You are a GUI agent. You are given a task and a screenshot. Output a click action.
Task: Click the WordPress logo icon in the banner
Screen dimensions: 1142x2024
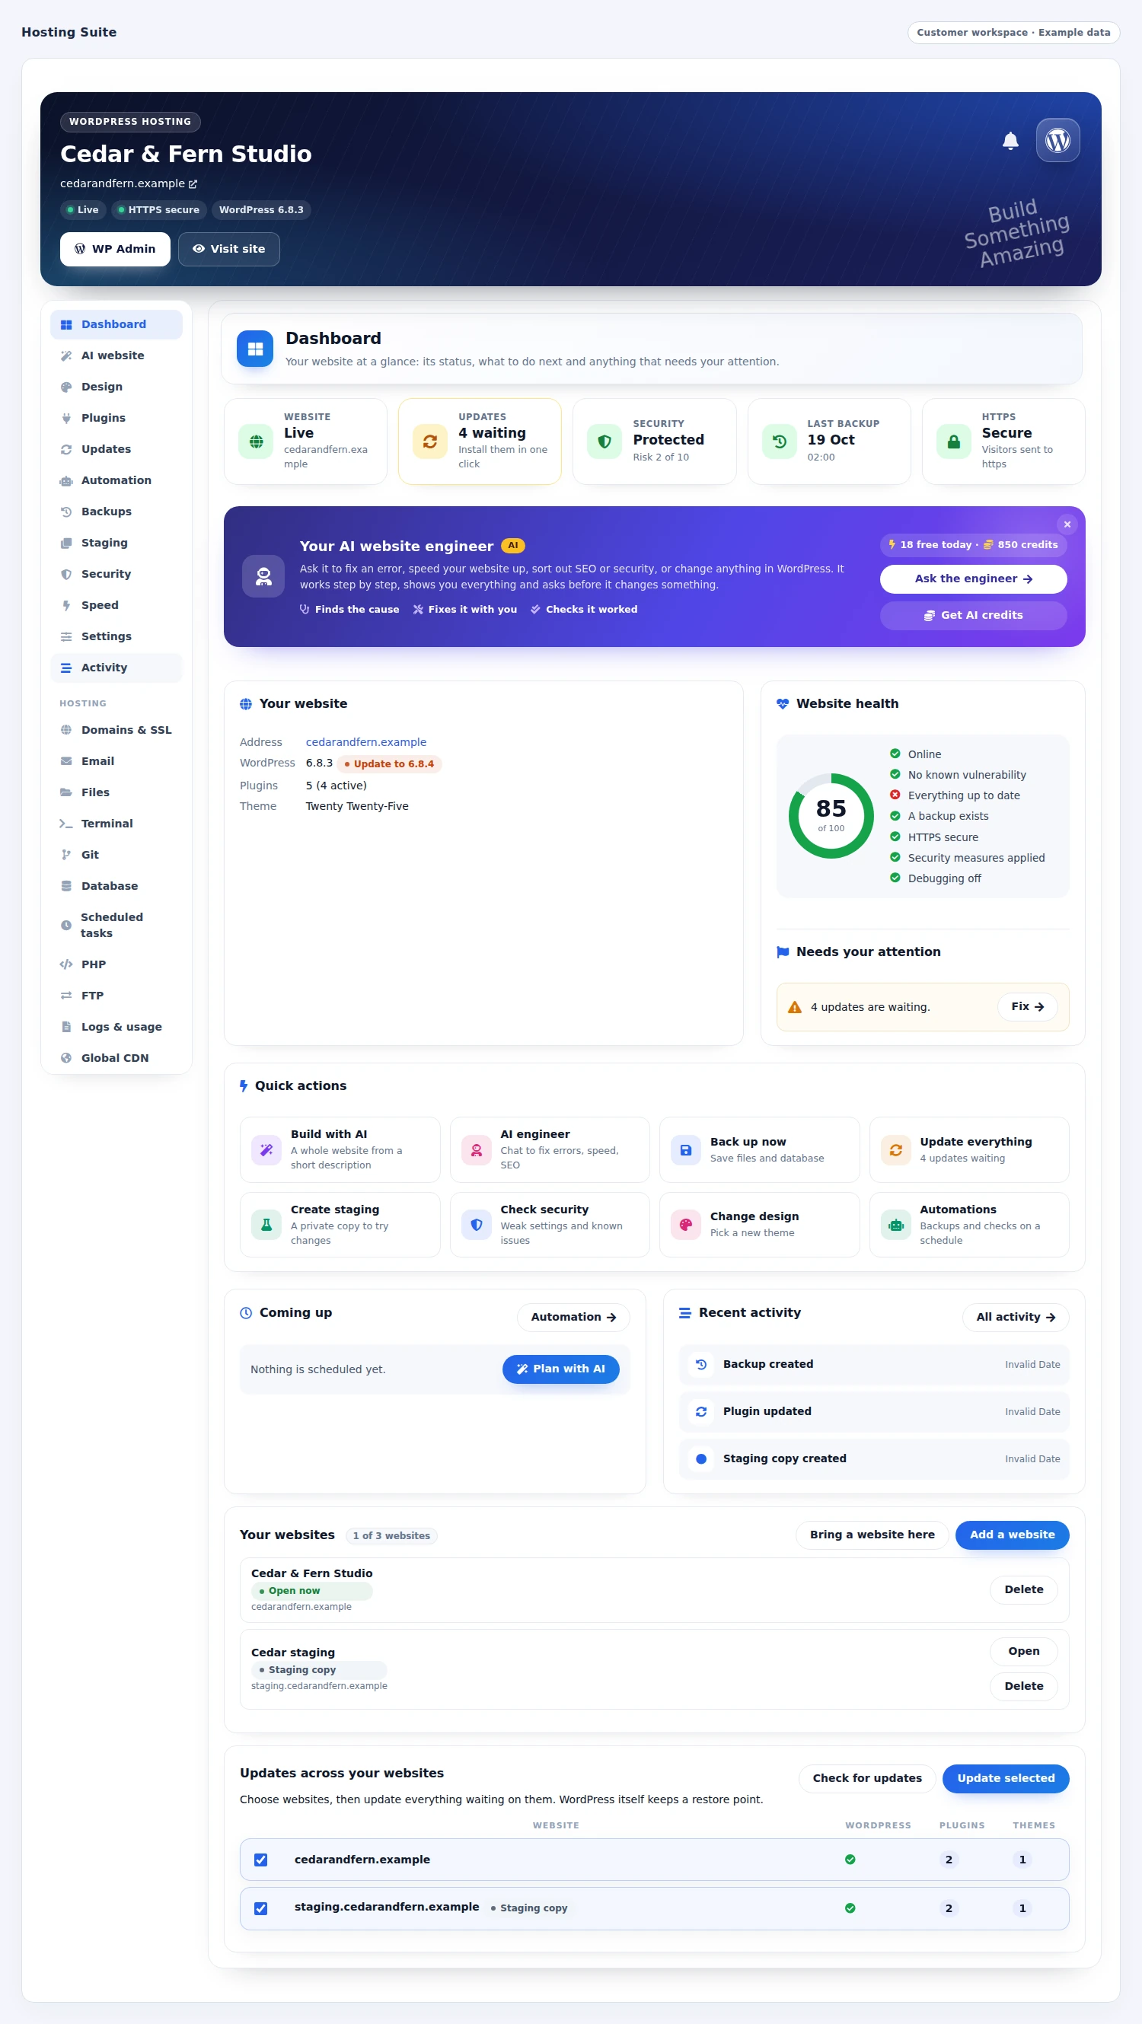[x=1057, y=141]
